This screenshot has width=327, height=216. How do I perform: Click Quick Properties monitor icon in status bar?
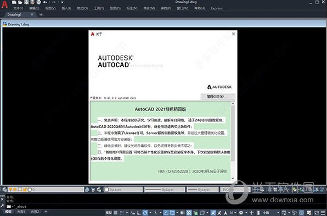click(284, 213)
